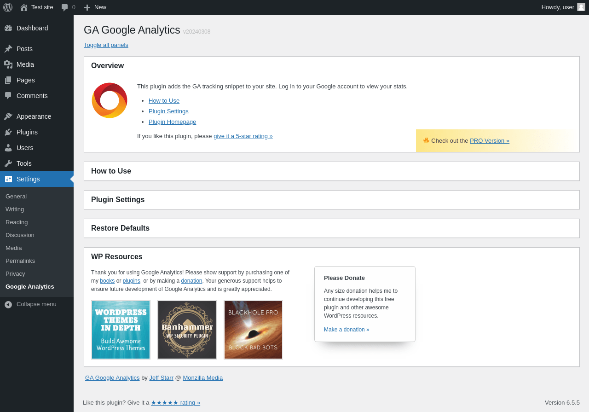The width and height of the screenshot is (589, 412).
Task: Expand the Plugin Settings panel
Action: (118, 200)
